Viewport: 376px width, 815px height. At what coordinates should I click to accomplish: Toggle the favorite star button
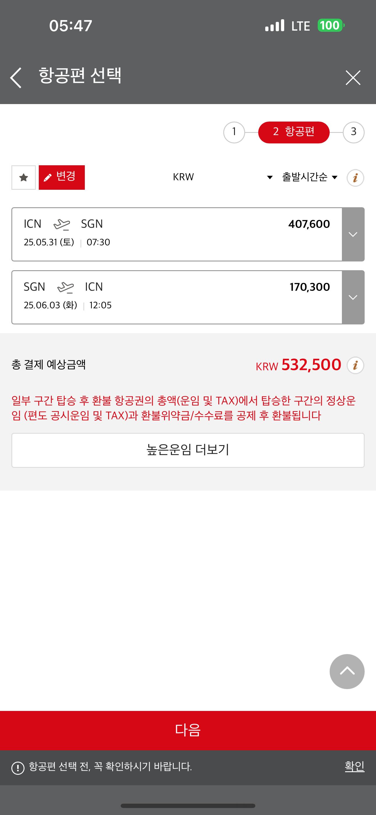pos(23,178)
